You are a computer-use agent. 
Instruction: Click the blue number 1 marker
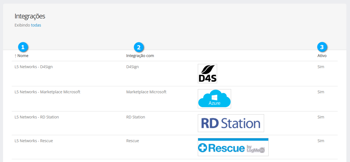(23, 47)
